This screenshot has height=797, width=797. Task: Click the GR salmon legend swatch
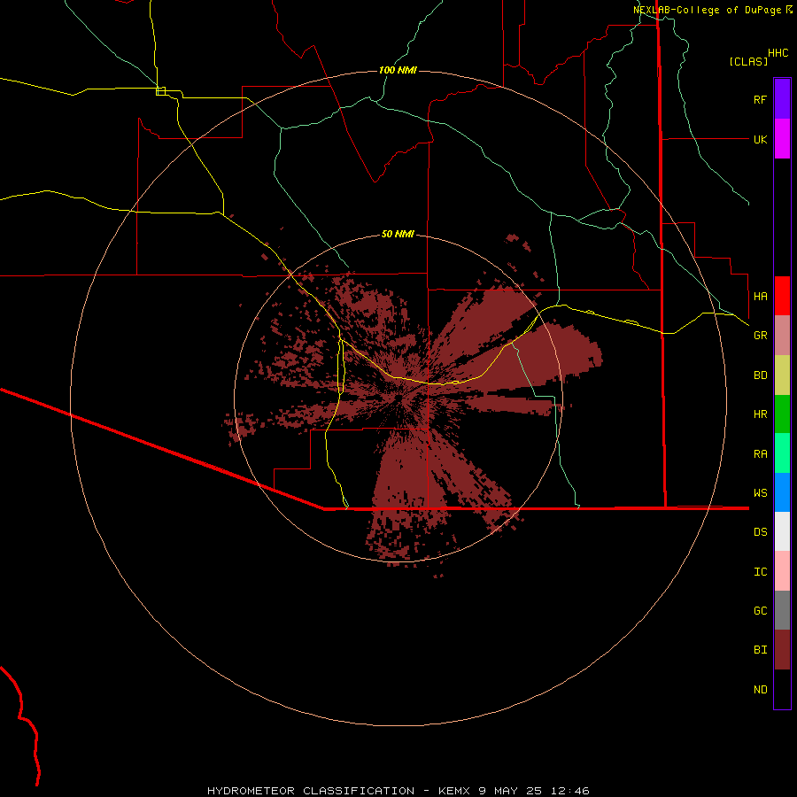pos(782,336)
